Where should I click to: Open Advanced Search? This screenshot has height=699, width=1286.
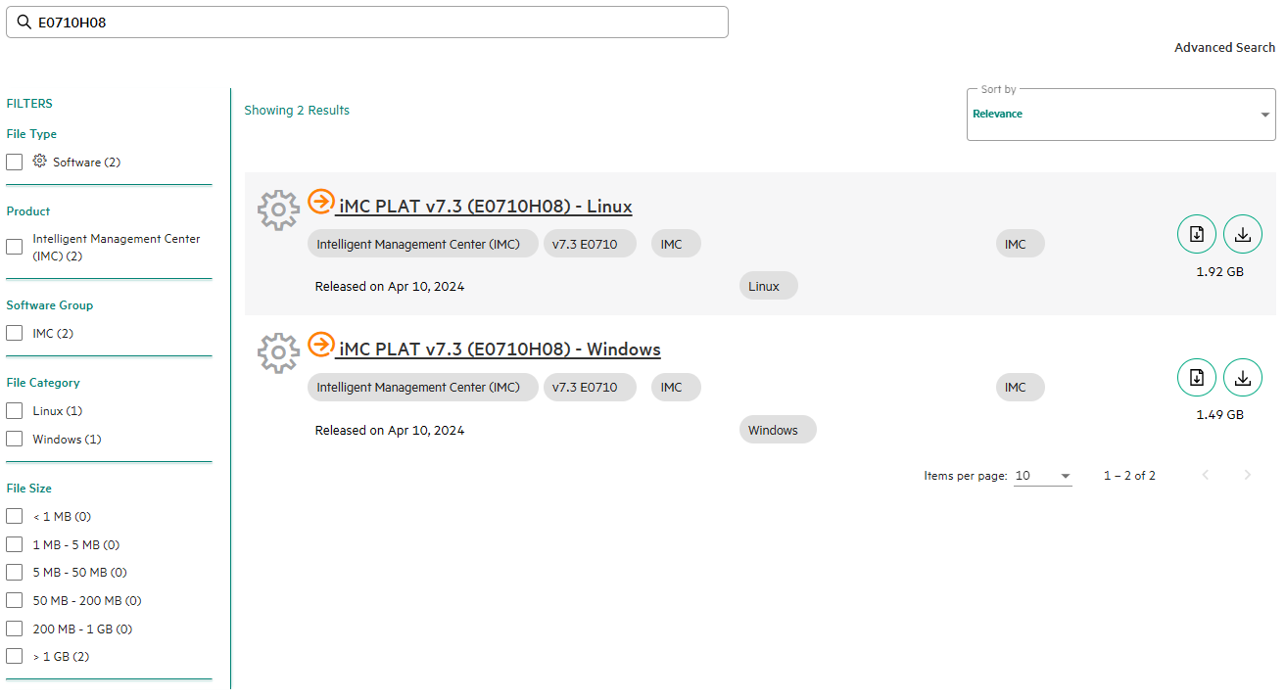1225,47
